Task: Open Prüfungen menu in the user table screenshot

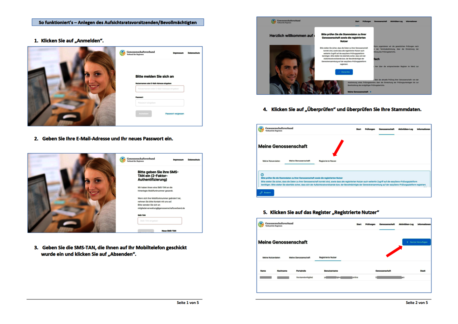Action: [370, 224]
